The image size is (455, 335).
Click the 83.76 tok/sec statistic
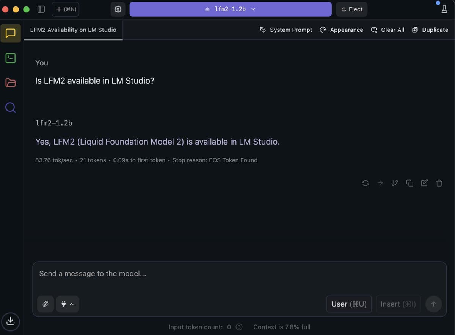pyautogui.click(x=54, y=160)
